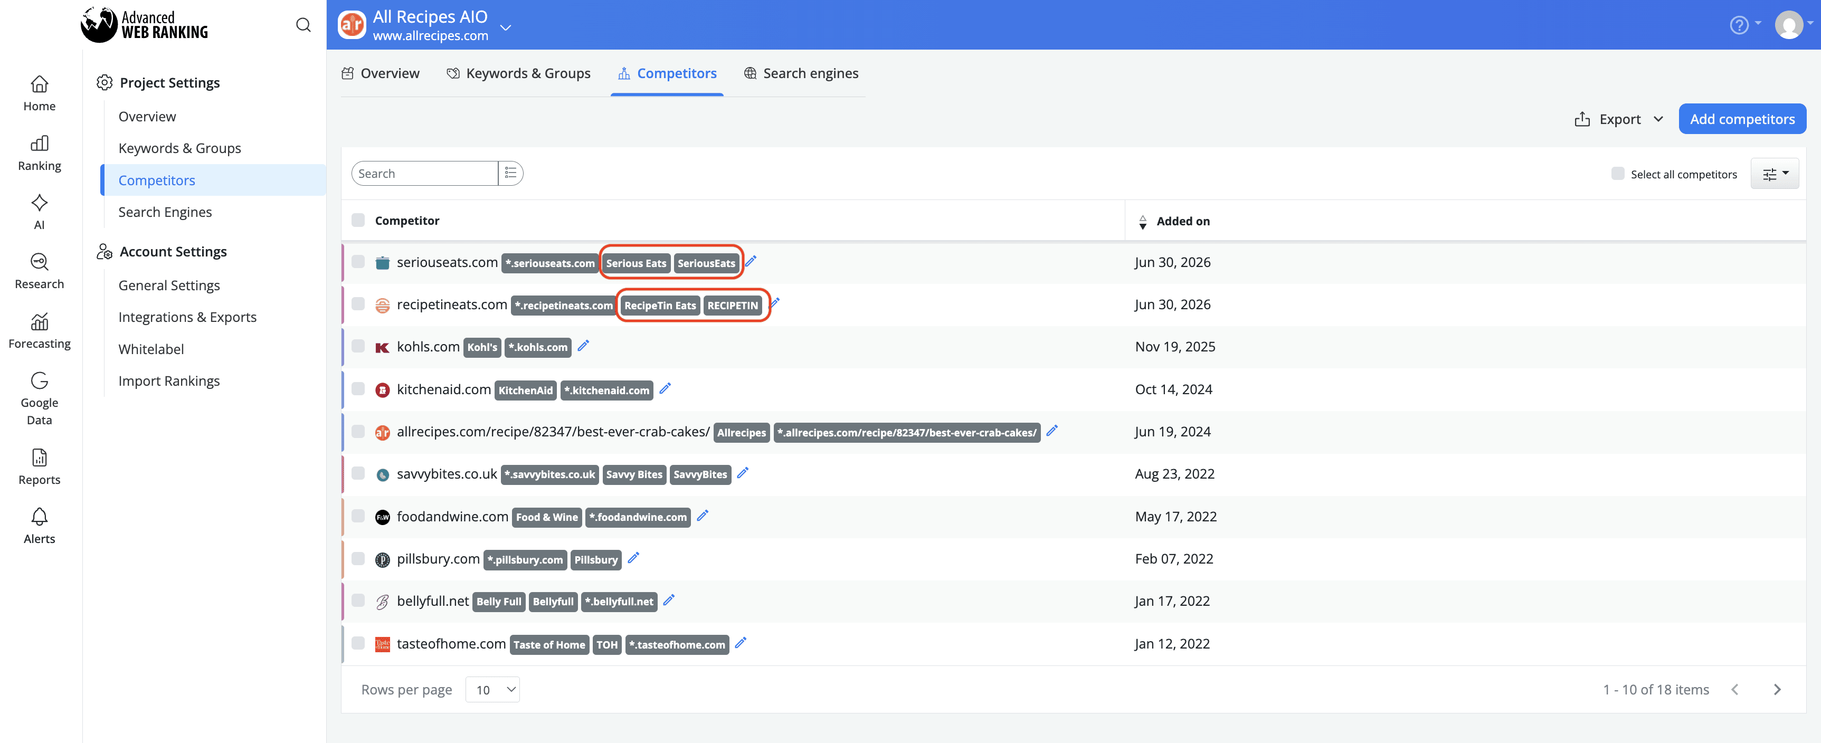1821x743 pixels.
Task: Open Overview under Project Settings
Action: coord(147,117)
